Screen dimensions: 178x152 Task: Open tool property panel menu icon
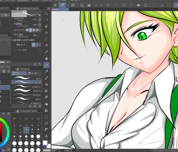[13, 8]
